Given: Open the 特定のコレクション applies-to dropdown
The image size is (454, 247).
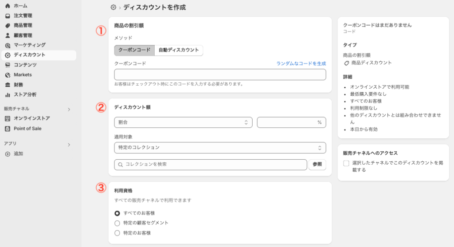Looking at the screenshot, I should pyautogui.click(x=220, y=147).
